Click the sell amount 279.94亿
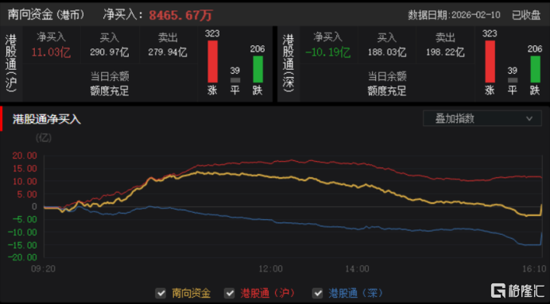This screenshot has height=304, width=550. [168, 52]
